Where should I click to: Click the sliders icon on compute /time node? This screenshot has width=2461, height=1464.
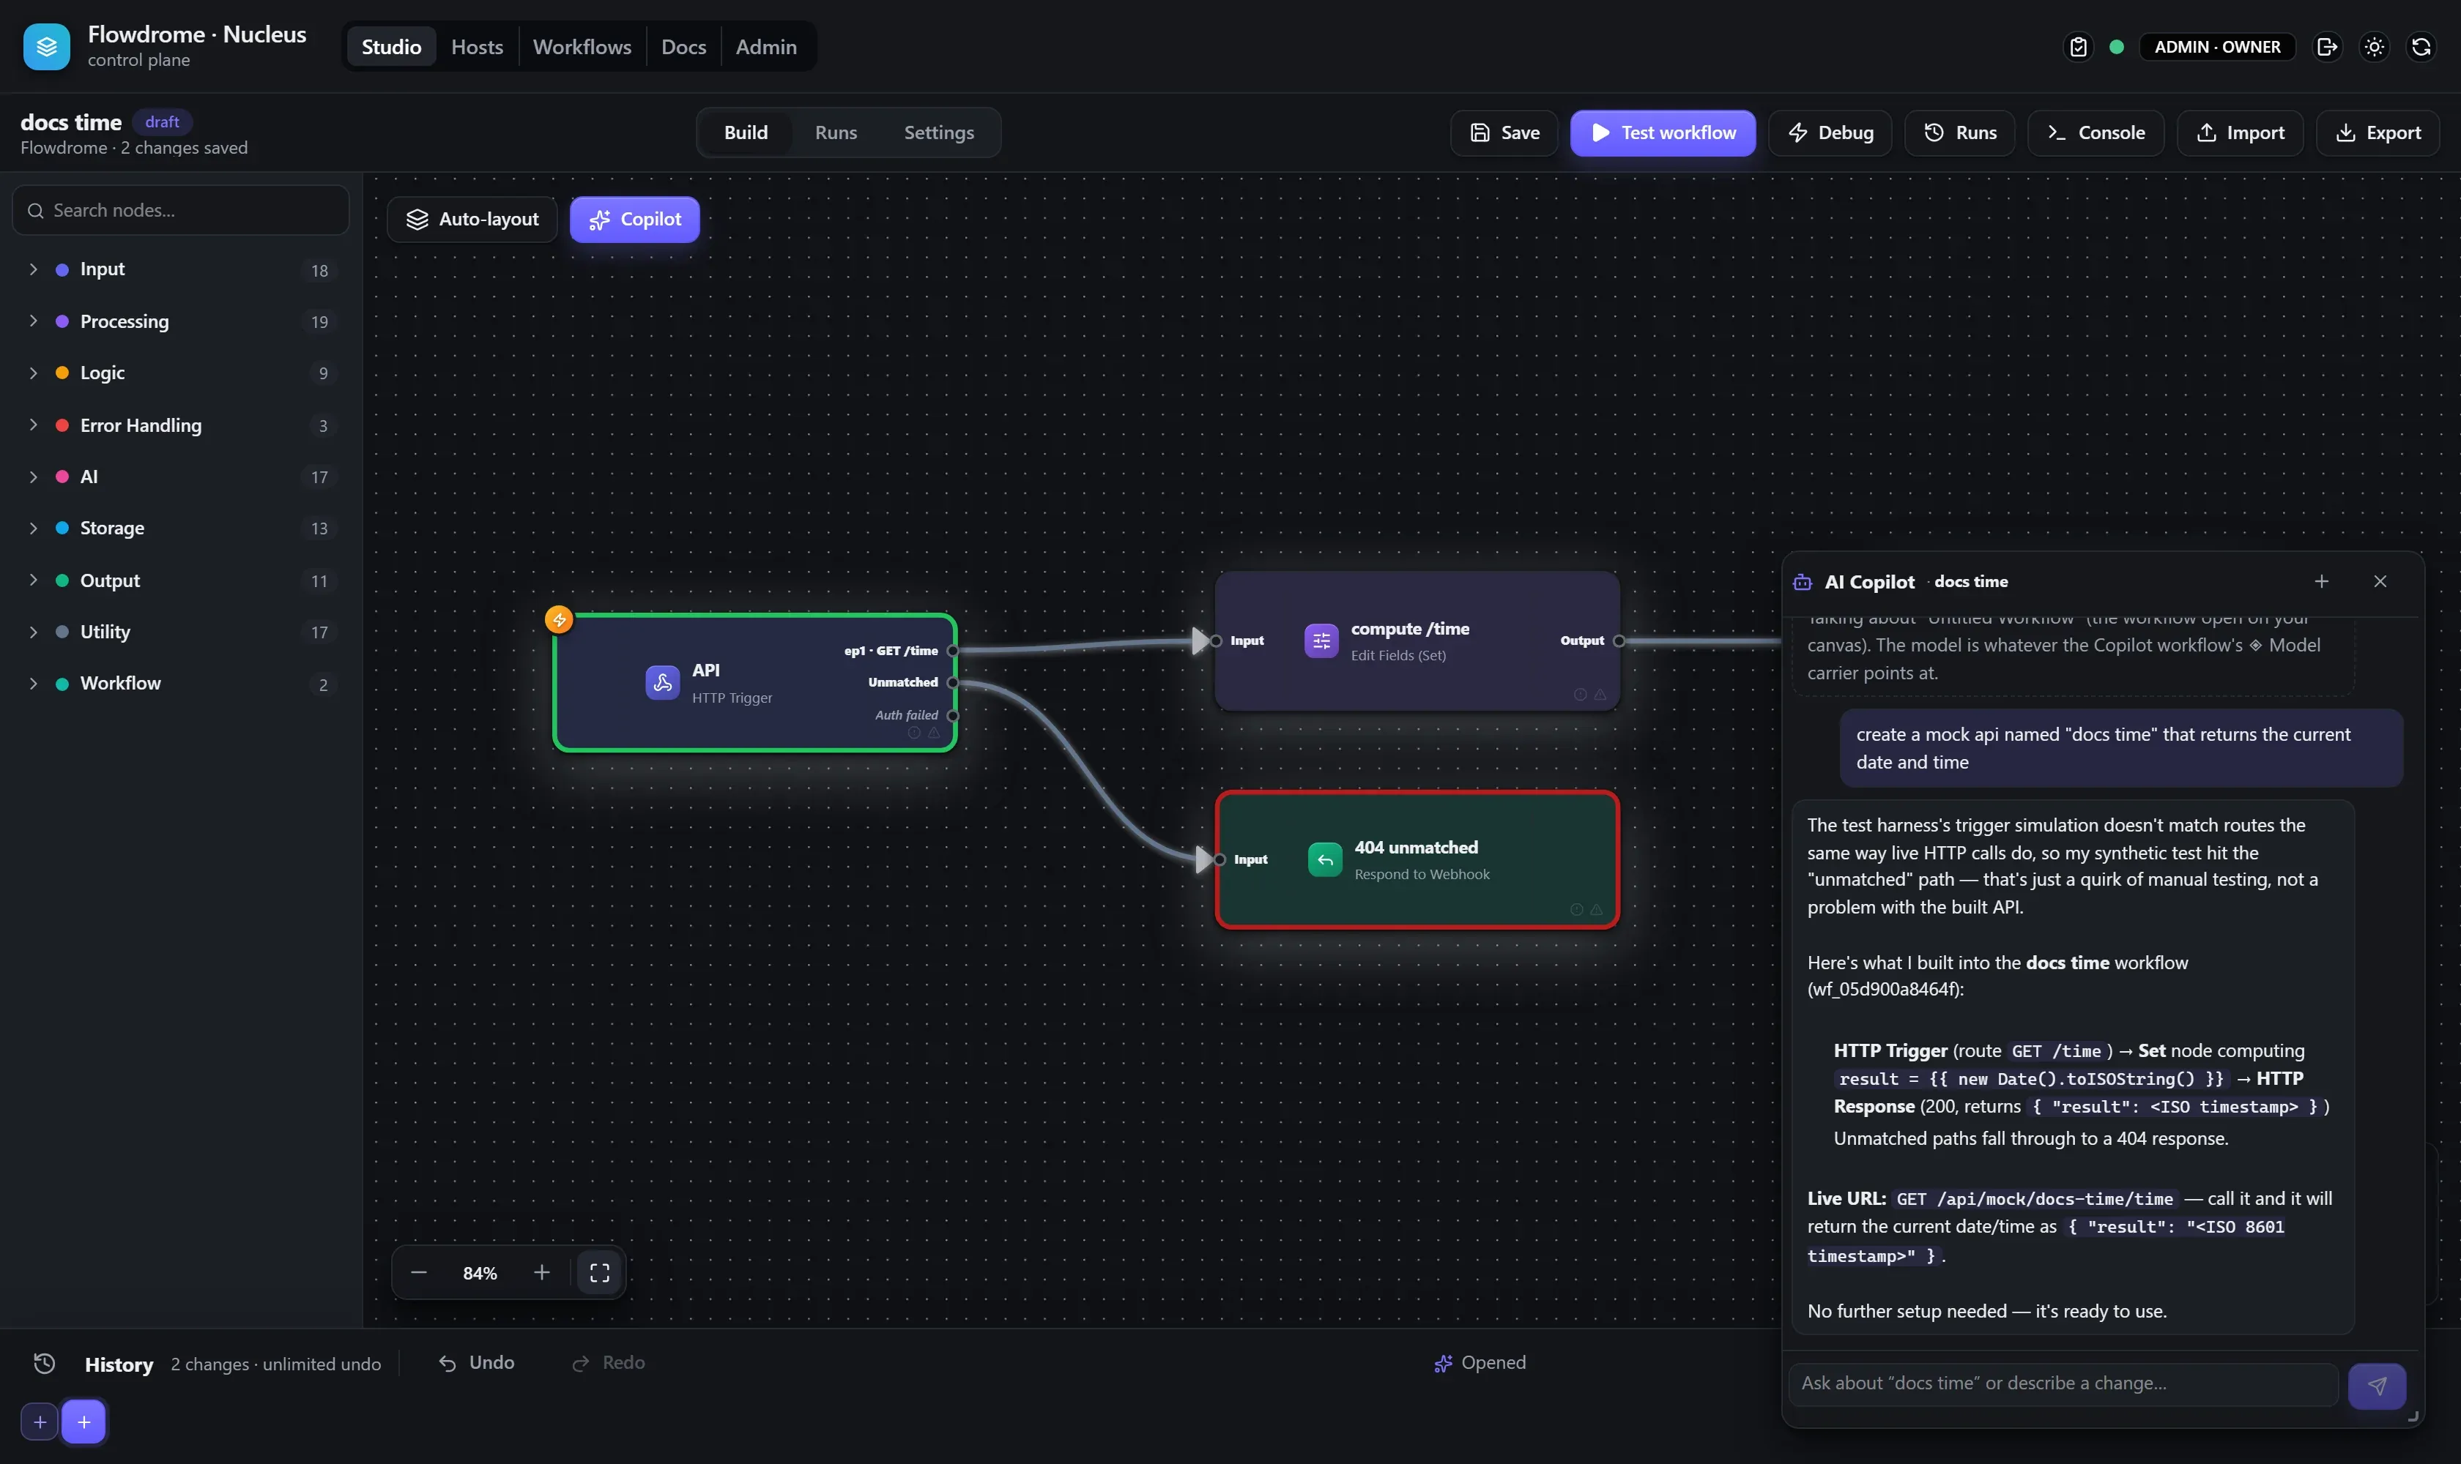click(x=1321, y=640)
